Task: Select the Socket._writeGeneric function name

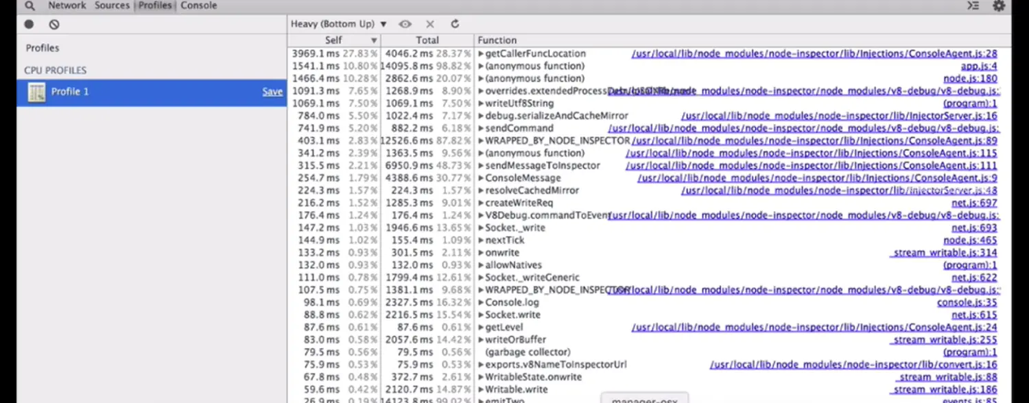Action: tap(532, 278)
